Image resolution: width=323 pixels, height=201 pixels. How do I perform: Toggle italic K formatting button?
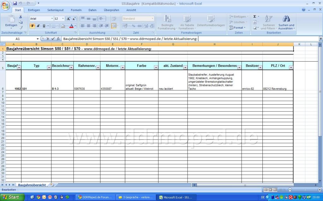click(x=38, y=26)
